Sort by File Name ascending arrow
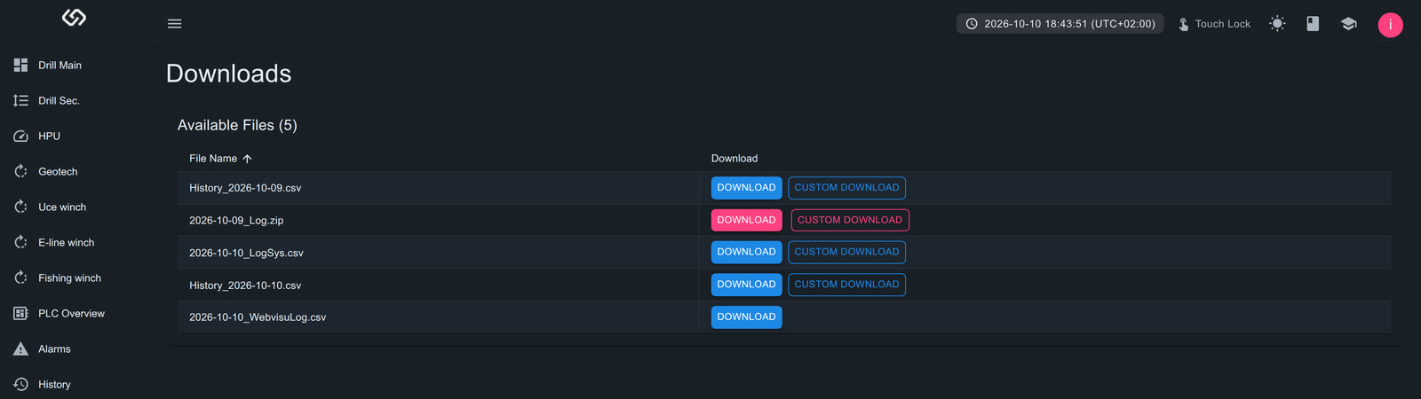1421x399 pixels. (x=247, y=159)
